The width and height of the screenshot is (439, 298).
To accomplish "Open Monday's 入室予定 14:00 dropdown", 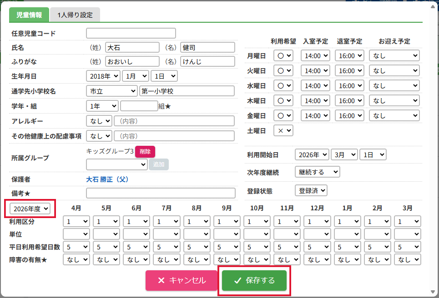I will tap(316, 55).
